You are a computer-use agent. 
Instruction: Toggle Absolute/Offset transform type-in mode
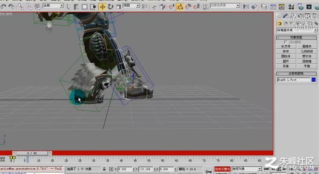[111, 169]
